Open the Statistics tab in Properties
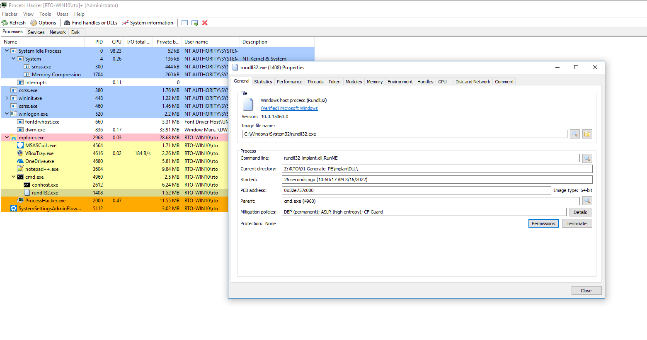 263,82
